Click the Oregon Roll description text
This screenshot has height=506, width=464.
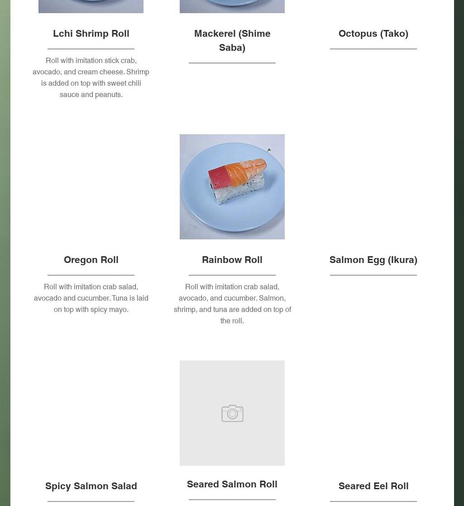click(91, 298)
